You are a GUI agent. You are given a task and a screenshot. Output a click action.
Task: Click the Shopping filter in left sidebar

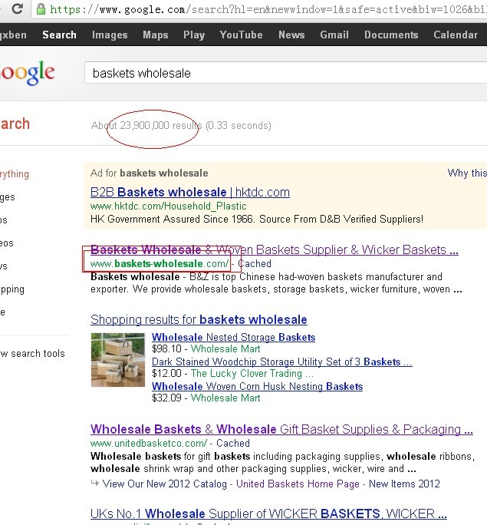12,289
